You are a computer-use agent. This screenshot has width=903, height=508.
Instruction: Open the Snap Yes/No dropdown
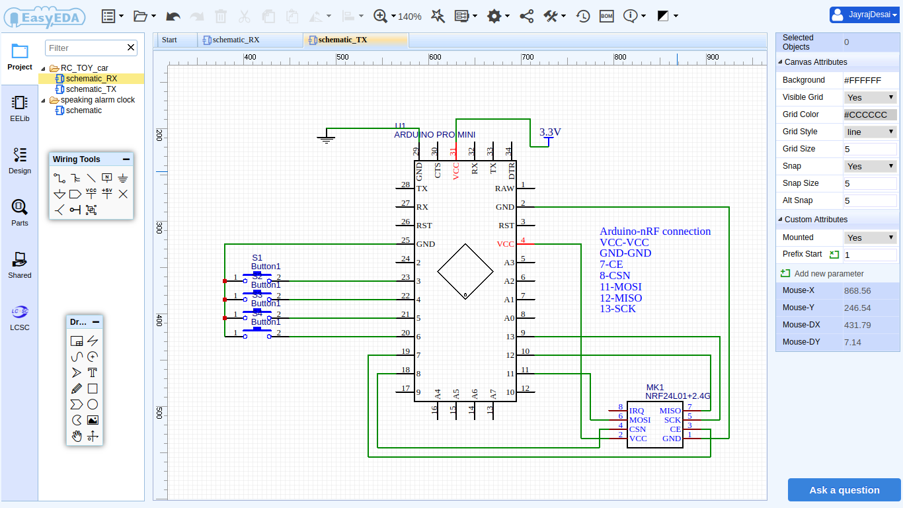[x=870, y=166]
